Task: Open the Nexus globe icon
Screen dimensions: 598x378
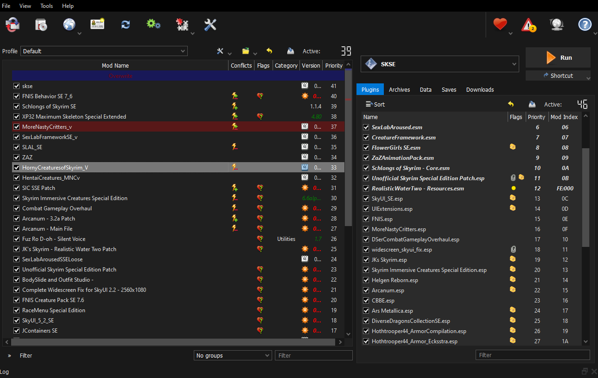Action: tap(69, 25)
